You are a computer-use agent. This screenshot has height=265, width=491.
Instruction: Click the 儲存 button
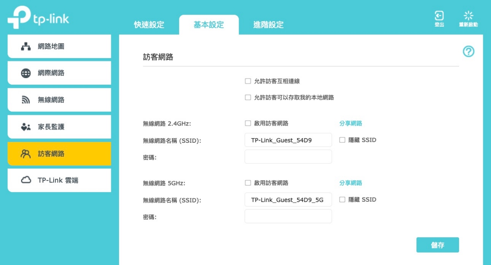[x=437, y=245]
